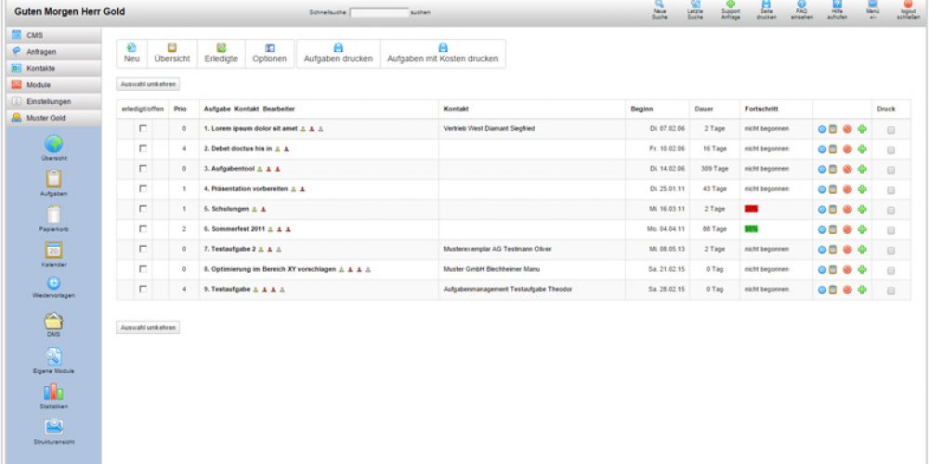Open the Kalender icon in sidebar
The width and height of the screenshot is (929, 464).
[x=53, y=251]
